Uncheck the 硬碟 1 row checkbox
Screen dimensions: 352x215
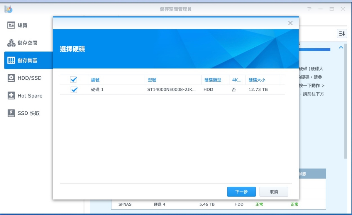(74, 90)
